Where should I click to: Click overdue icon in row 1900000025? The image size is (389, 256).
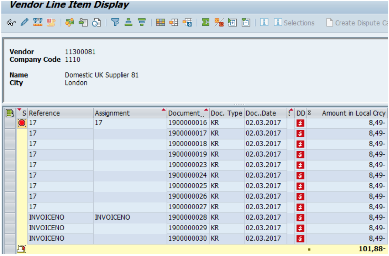click(300, 186)
